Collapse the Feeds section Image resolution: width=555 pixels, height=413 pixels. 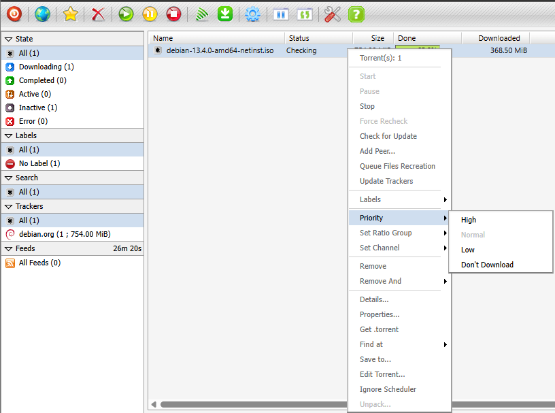point(8,248)
